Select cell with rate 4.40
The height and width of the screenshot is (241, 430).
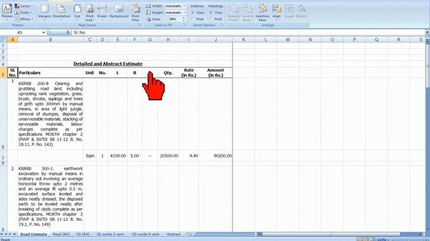click(x=189, y=155)
